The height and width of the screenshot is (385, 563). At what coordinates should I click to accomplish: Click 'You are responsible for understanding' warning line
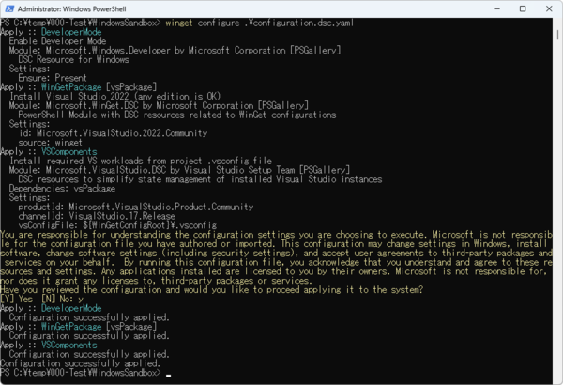[276, 235]
